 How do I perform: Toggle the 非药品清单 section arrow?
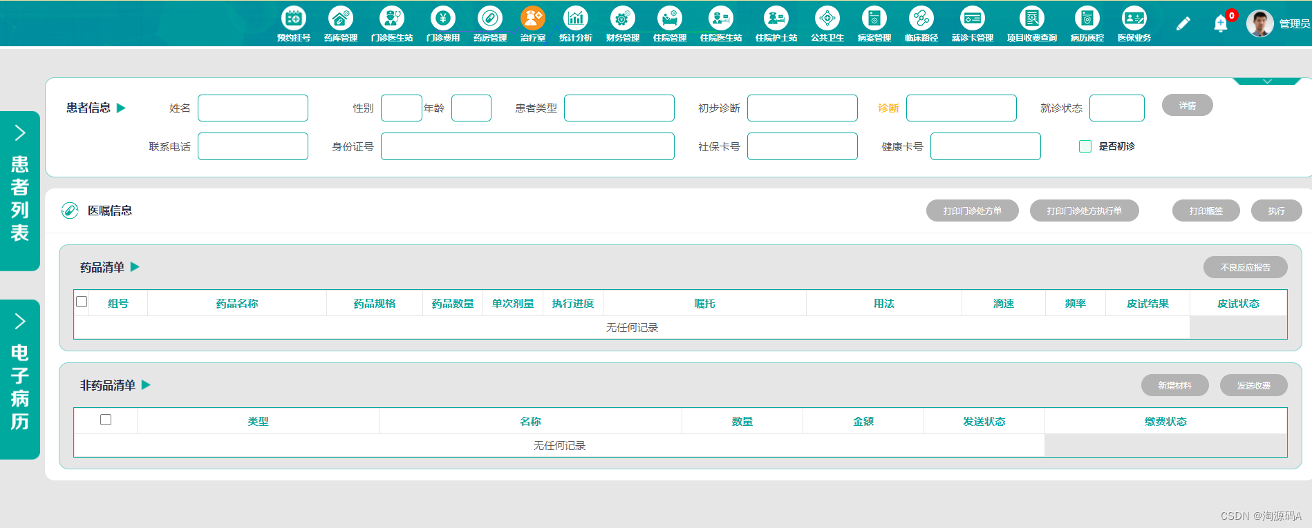(146, 384)
